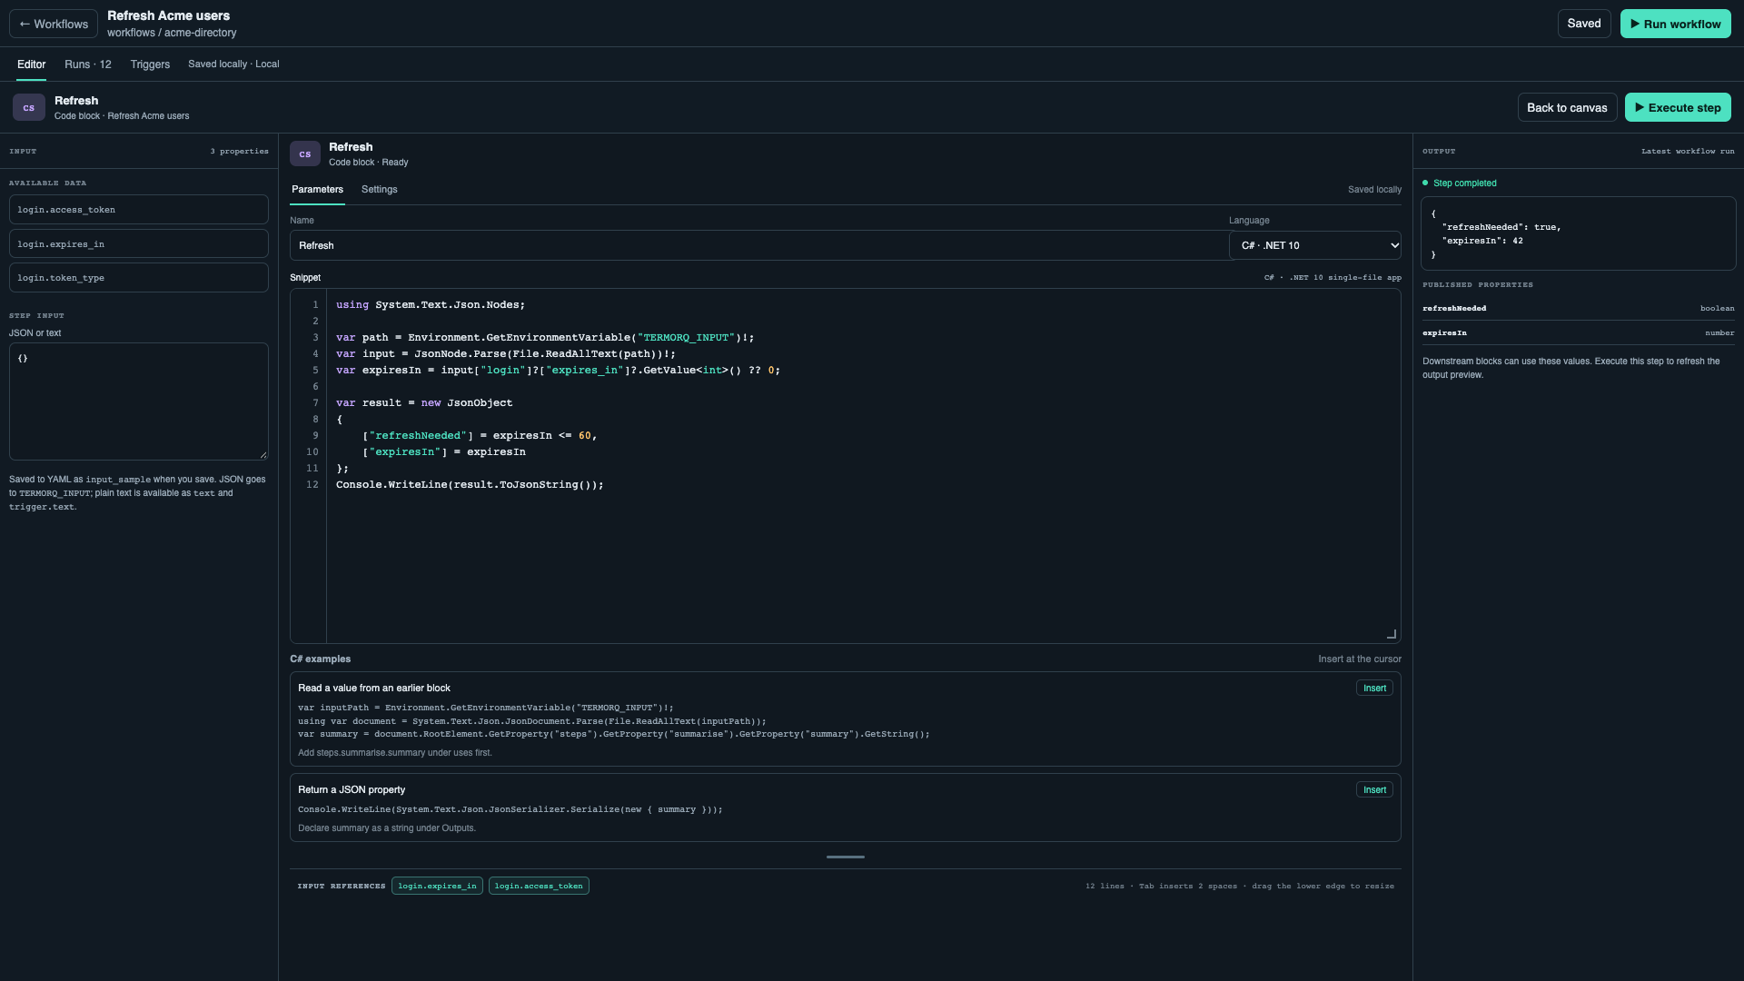This screenshot has width=1744, height=981.
Task: Click the workflows / acme-directory breadcrumb
Action: (172, 33)
